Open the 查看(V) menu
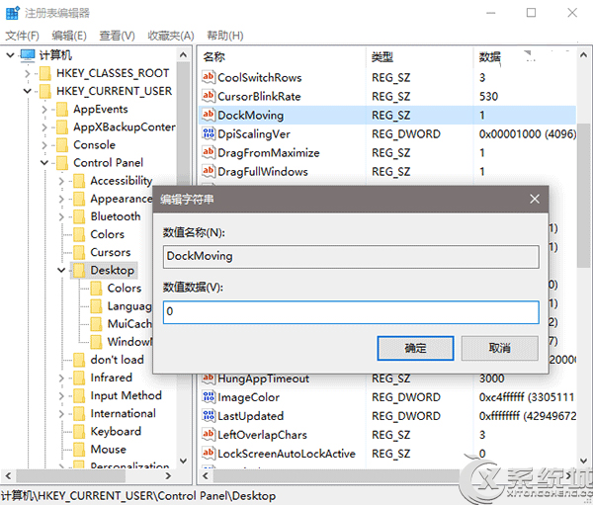The width and height of the screenshot is (593, 505). click(x=117, y=36)
